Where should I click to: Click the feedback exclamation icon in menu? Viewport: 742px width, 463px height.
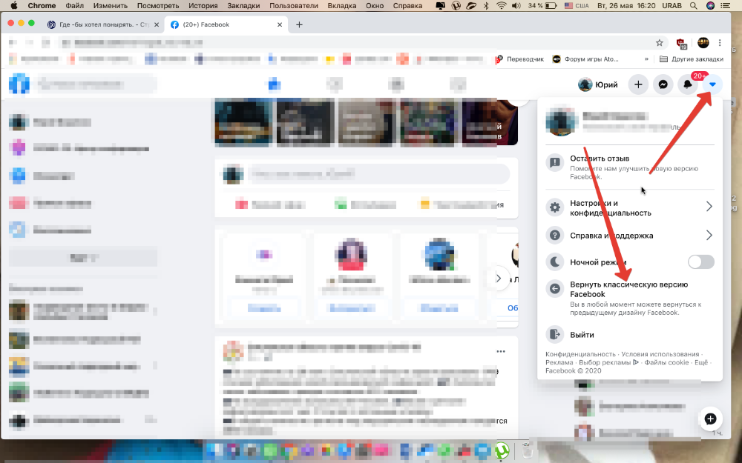point(554,162)
